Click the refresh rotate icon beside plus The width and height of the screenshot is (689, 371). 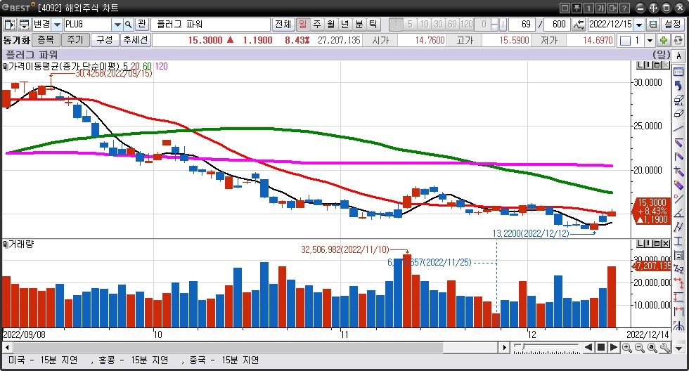678,40
